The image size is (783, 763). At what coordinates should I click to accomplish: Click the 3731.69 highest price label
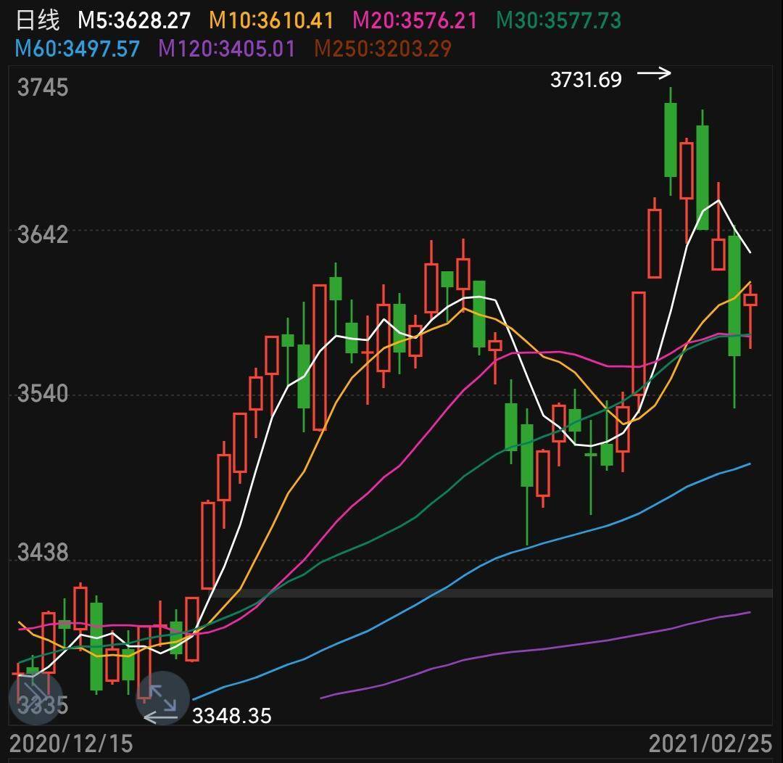click(x=586, y=79)
